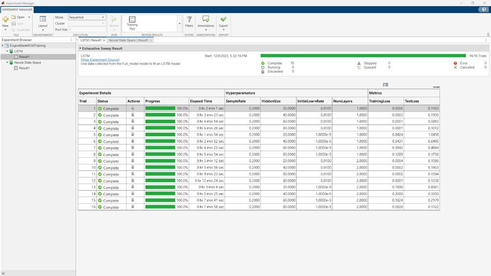Screen dimensions: 491x276
Task: Click the Training Plot icon
Action: pos(132,19)
